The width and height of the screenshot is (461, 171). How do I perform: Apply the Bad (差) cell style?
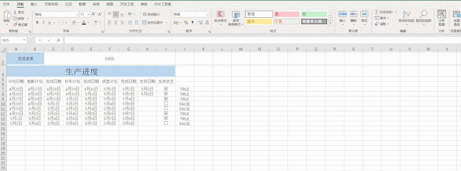tap(286, 14)
